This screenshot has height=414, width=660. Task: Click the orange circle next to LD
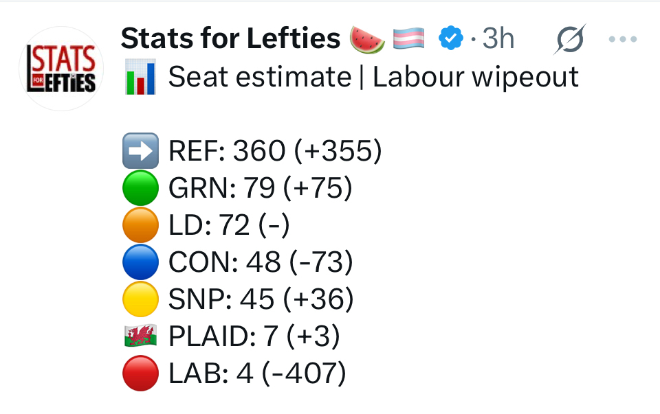point(140,225)
